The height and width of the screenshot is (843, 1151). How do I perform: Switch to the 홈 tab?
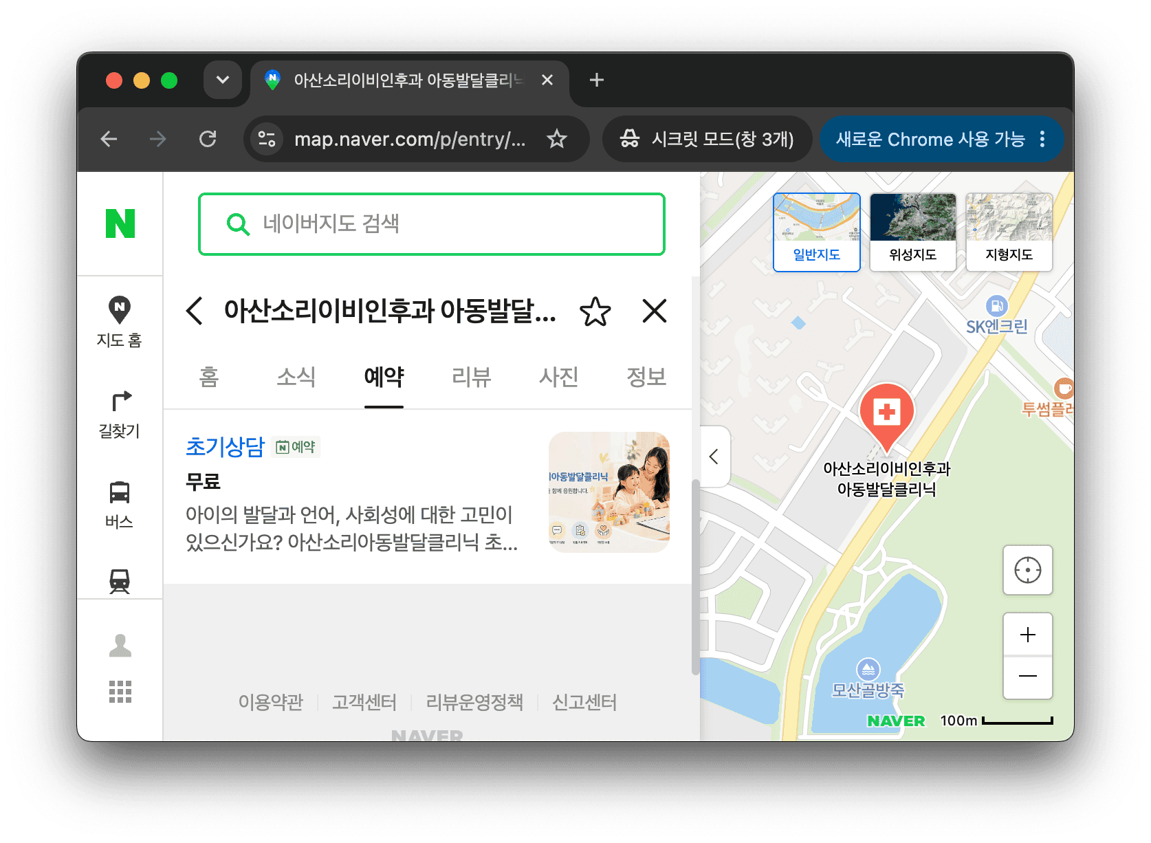coord(209,377)
